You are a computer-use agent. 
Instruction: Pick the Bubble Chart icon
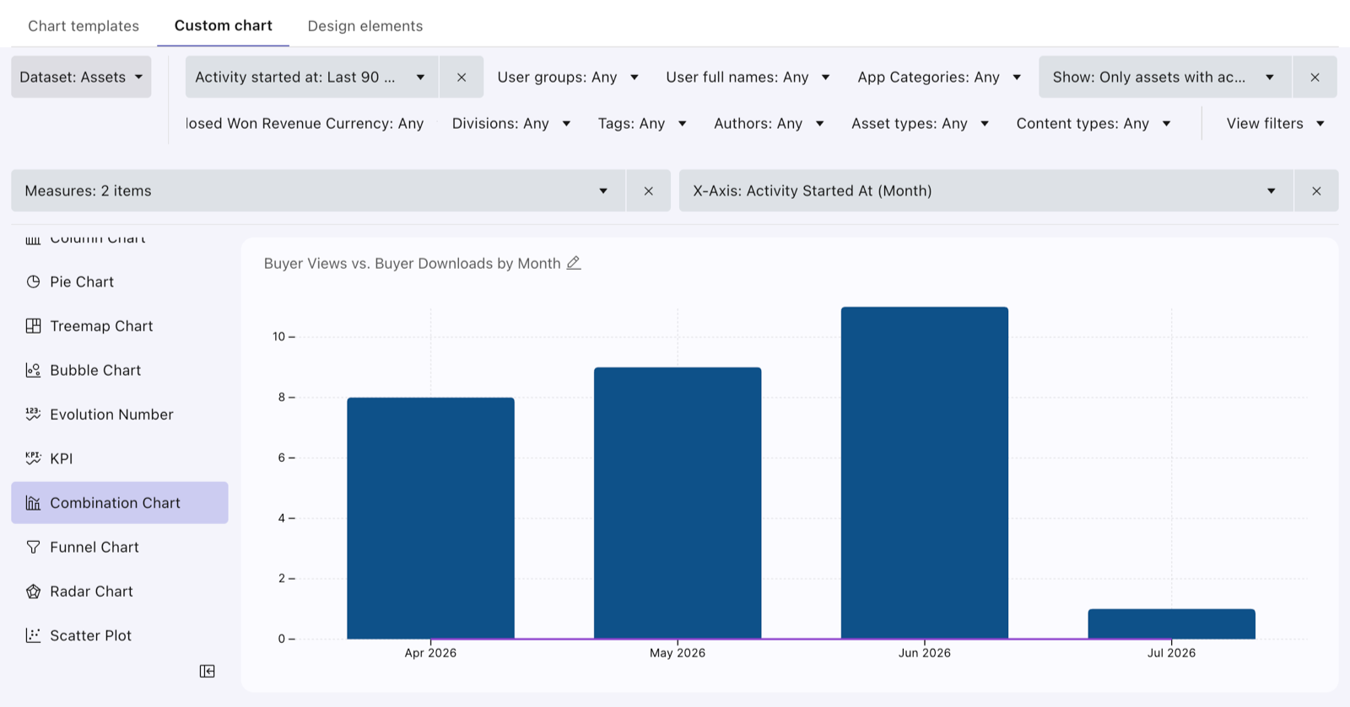(x=33, y=370)
